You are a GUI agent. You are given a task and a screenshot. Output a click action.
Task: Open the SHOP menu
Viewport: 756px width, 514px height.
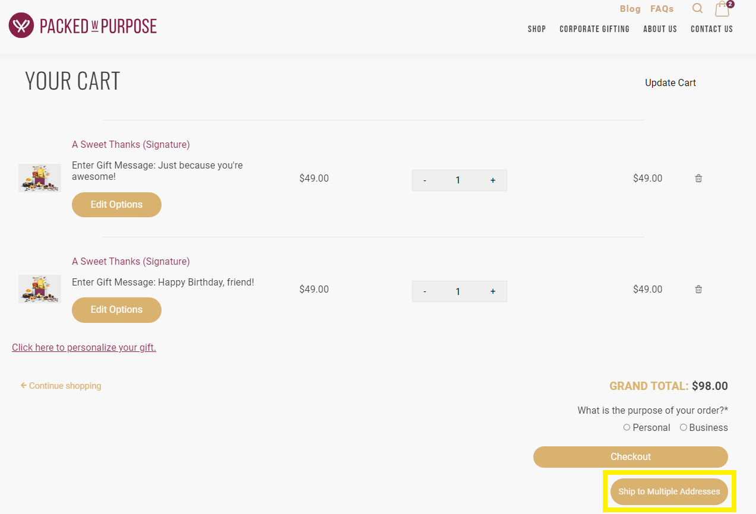536,28
